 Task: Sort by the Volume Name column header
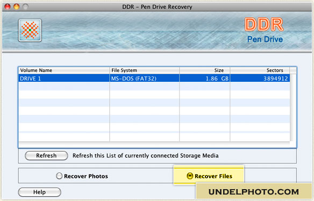pos(64,70)
